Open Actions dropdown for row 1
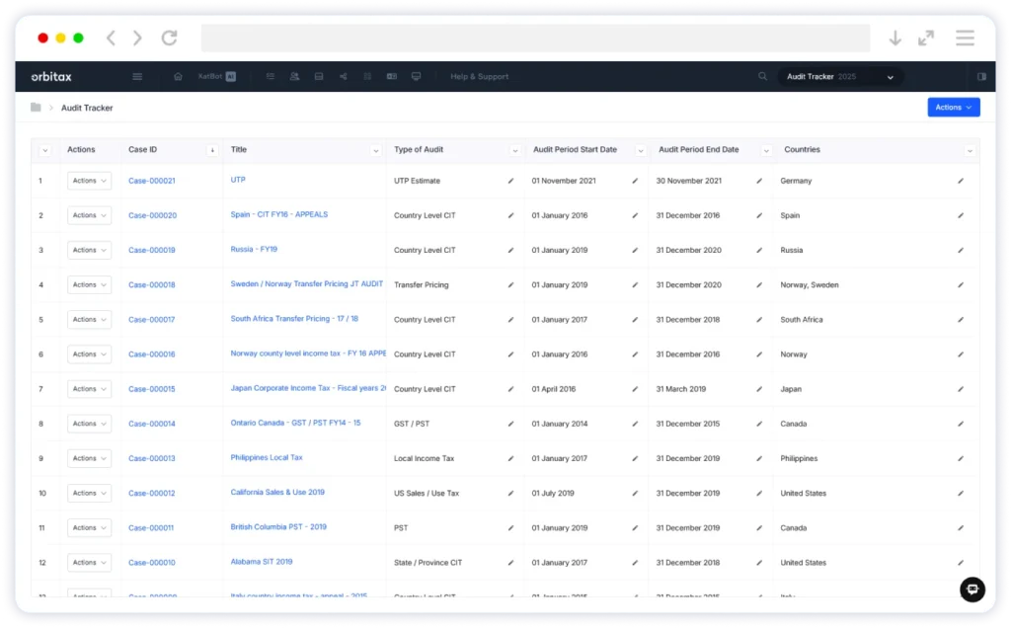Image resolution: width=1011 pixels, height=628 pixels. pos(89,181)
